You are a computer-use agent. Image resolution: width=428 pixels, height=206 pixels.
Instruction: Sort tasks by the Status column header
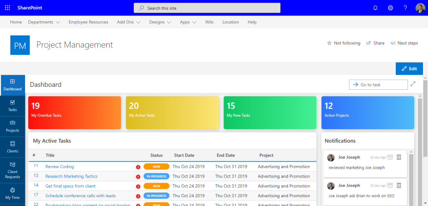156,155
